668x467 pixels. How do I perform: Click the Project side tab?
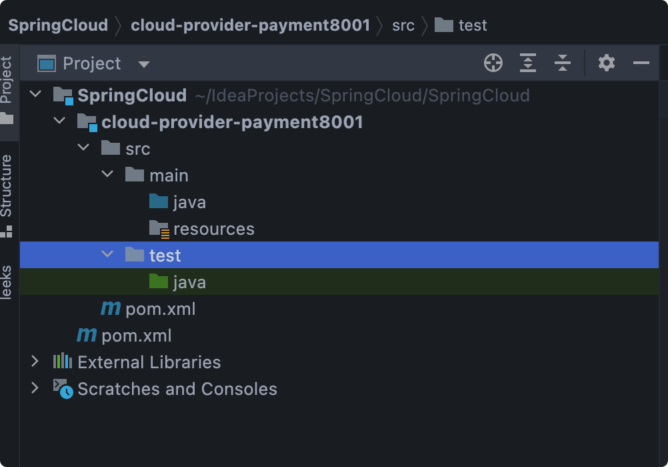point(7,80)
